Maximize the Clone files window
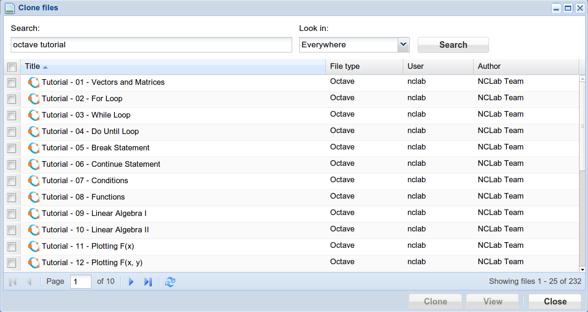This screenshot has width=588, height=312. tap(568, 8)
